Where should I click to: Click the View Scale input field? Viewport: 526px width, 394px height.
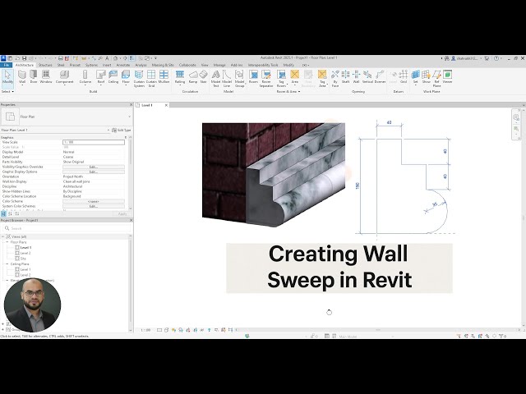(94, 142)
